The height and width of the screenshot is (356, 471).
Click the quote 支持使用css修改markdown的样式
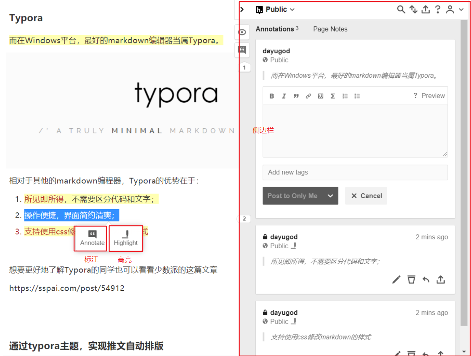(x=321, y=337)
